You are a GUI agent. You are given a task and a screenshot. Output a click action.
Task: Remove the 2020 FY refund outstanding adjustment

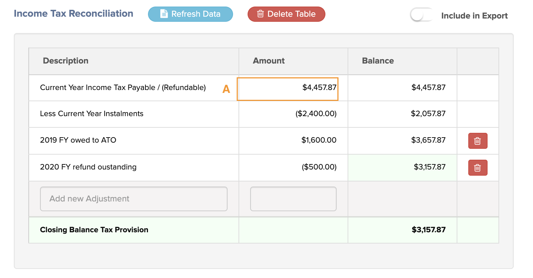(477, 167)
